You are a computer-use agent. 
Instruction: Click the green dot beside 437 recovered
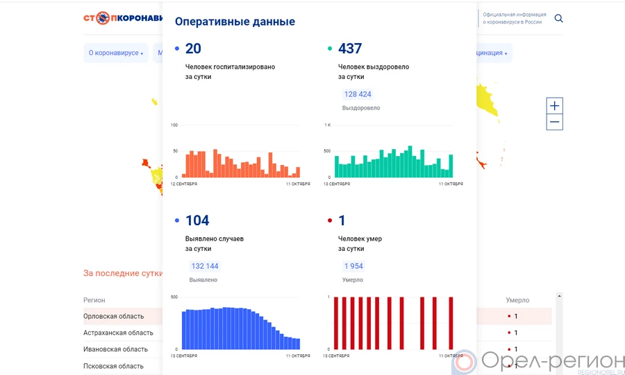[x=330, y=49]
